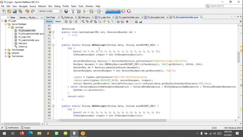
Task: Click the Clean and Build Project icon
Action: (79, 11)
